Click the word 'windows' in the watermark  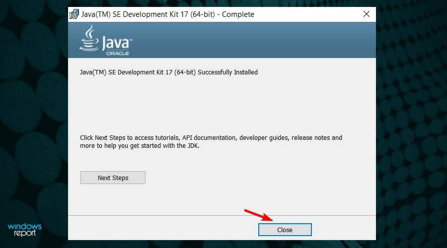[25, 227]
